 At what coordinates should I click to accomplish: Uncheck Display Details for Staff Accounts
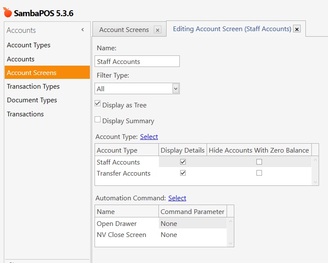(183, 162)
